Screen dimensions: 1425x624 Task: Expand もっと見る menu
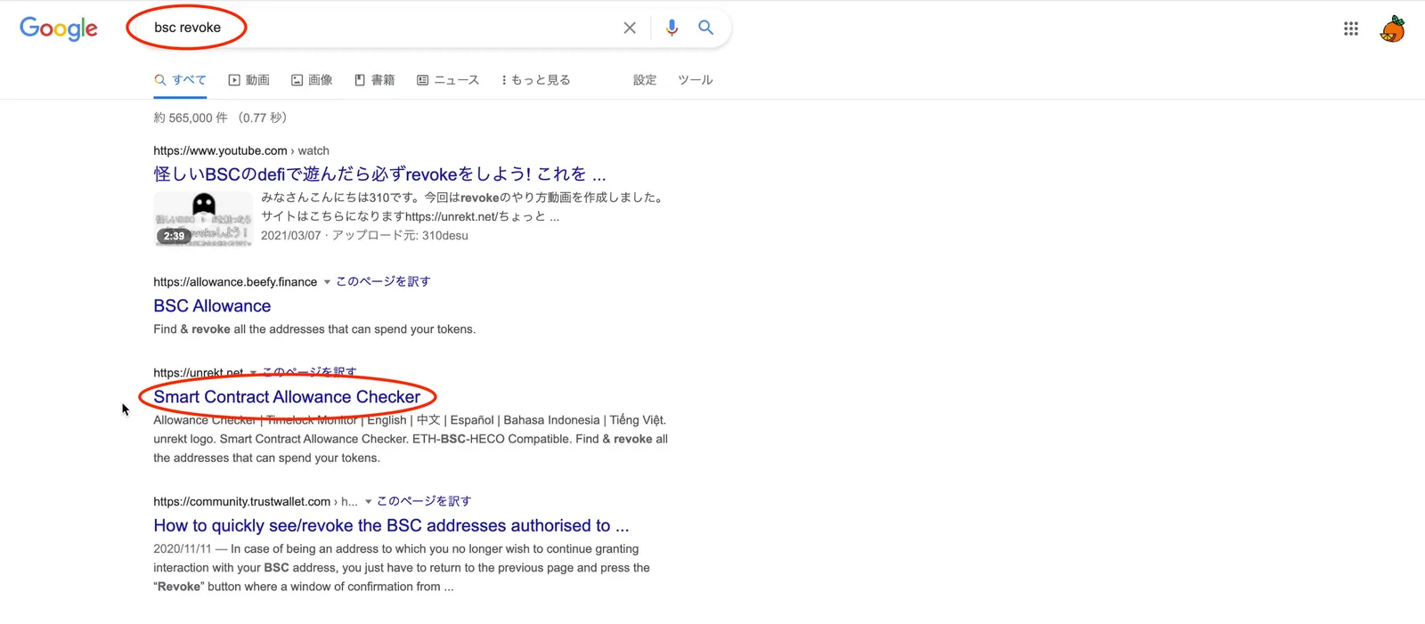click(535, 80)
